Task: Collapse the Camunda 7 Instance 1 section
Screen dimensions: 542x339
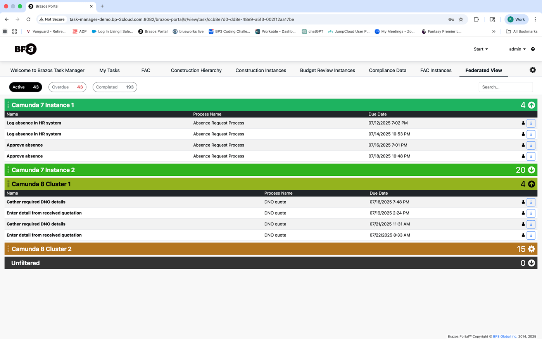Action: click(x=531, y=105)
